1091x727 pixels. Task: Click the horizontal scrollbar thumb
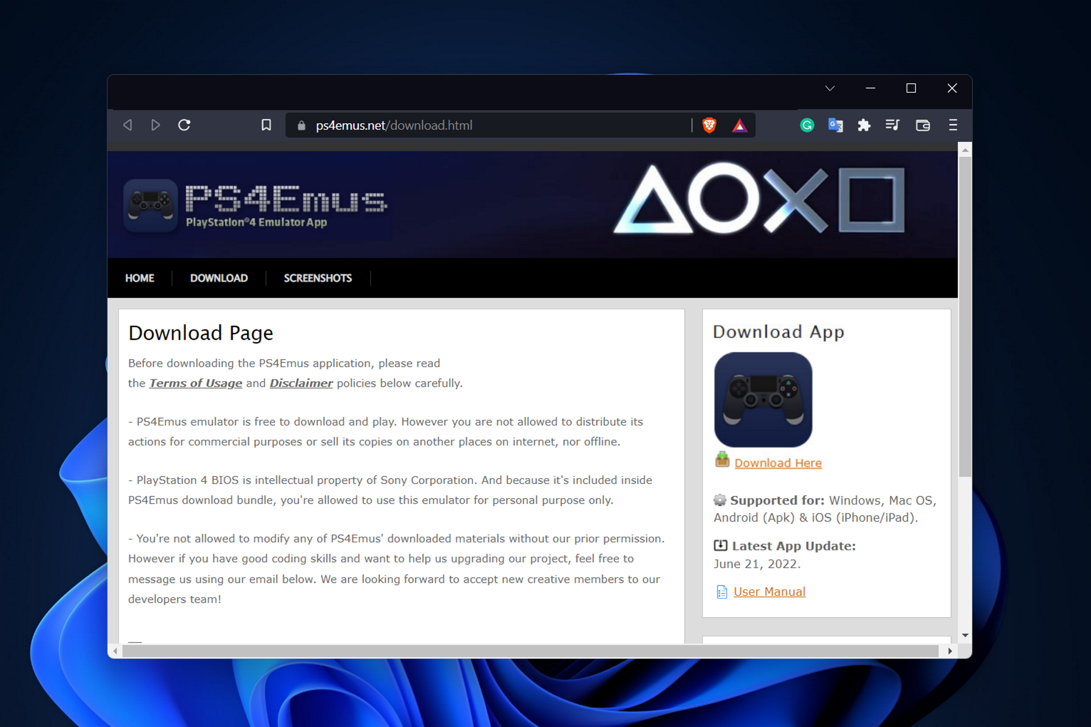coord(531,651)
